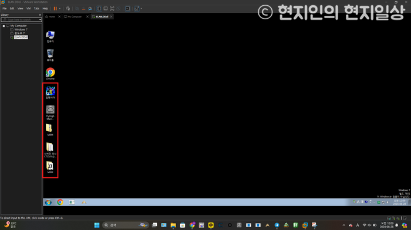411x230 pixels.
Task: Show hidden tray icons chevron
Action: (344, 225)
